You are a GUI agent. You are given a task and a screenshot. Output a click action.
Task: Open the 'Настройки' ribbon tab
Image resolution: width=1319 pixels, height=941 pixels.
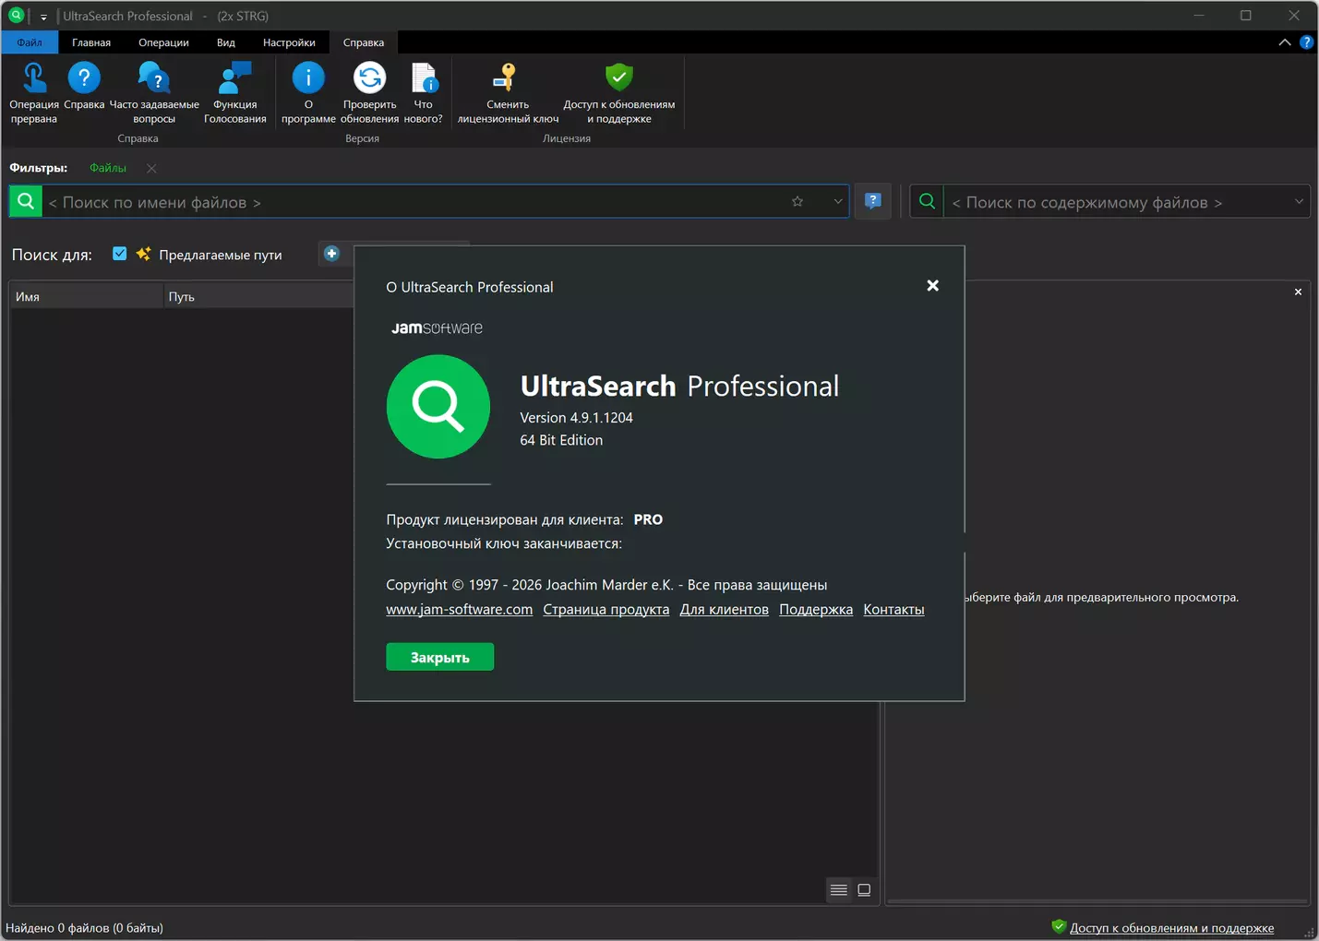(x=289, y=42)
